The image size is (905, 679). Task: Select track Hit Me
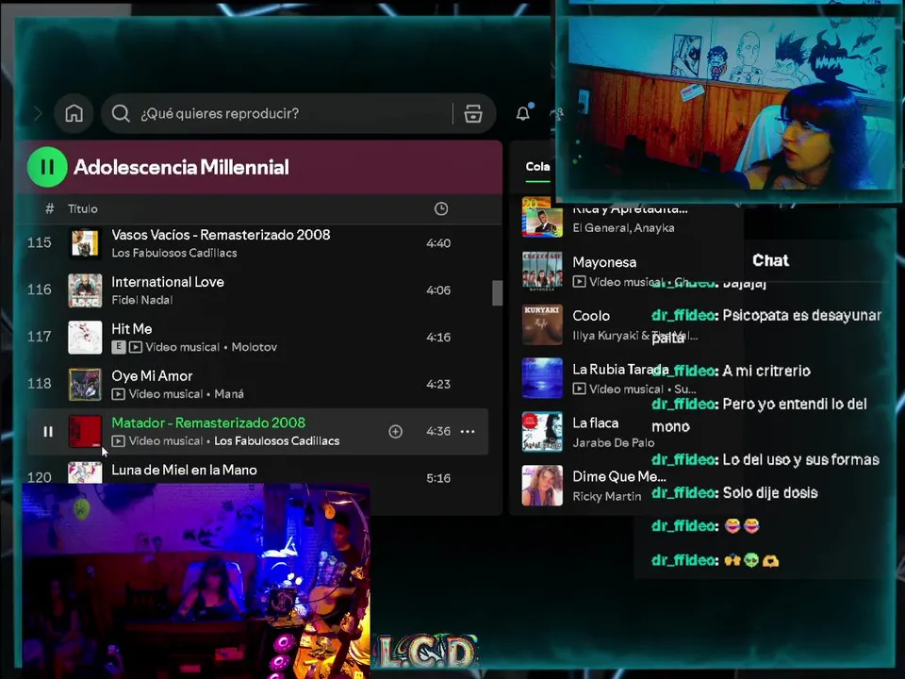point(132,329)
